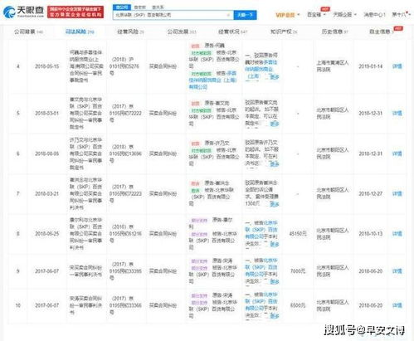The image size is (414, 341).
Task: Click the publish date 2018-10-13
Action: pos(371,234)
